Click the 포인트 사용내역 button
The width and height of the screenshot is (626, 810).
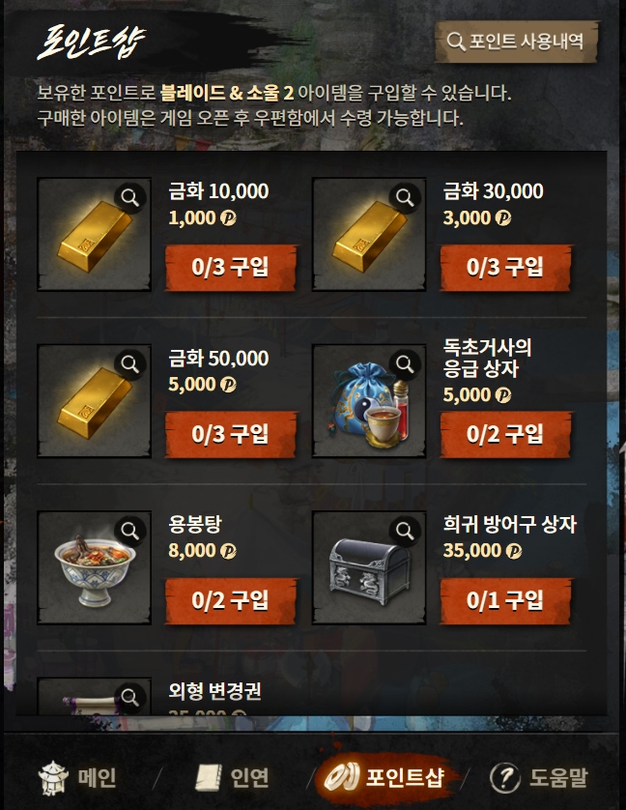point(516,42)
